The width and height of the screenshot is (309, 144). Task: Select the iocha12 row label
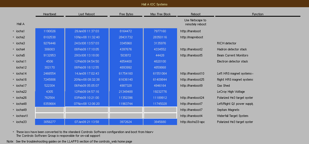pyautogui.click(x=21, y=67)
